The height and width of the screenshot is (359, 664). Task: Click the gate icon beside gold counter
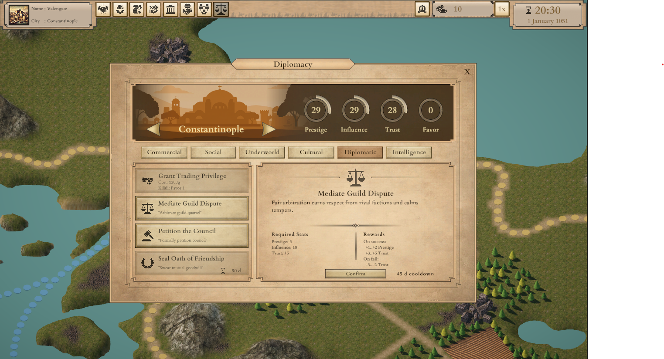pyautogui.click(x=422, y=9)
